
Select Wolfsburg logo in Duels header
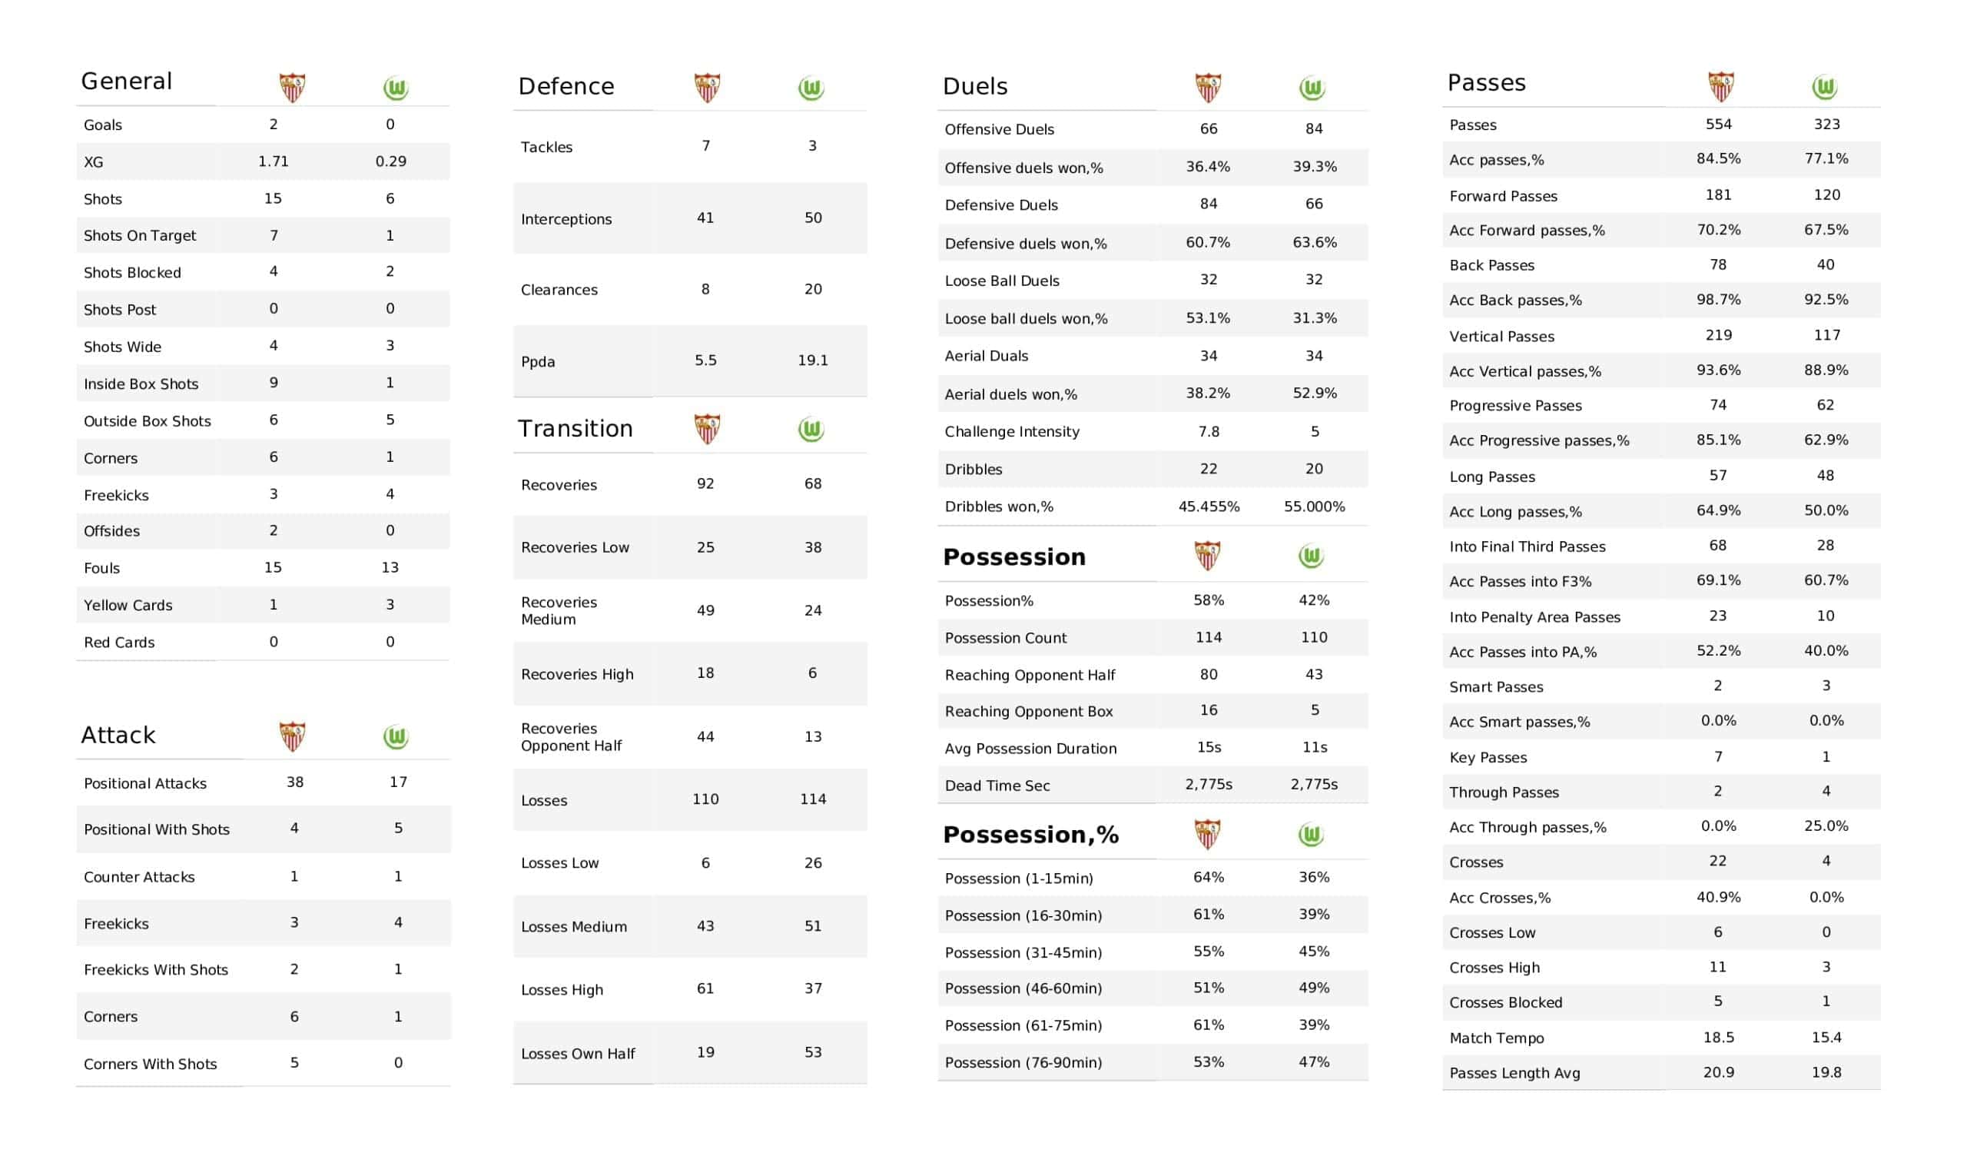pos(1312,88)
